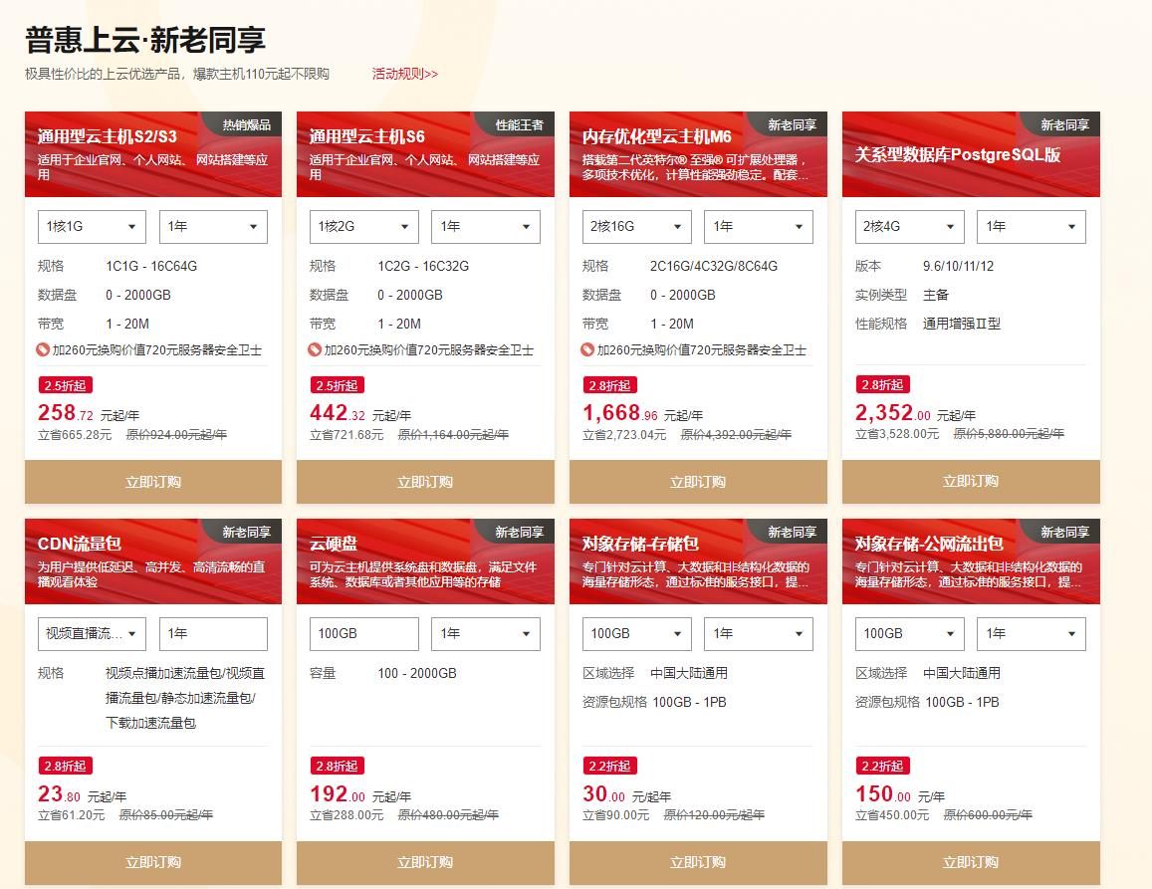The height and width of the screenshot is (889, 1152).
Task: Click 立即订购 for 内存优化型云主机M6
Action: [x=698, y=481]
